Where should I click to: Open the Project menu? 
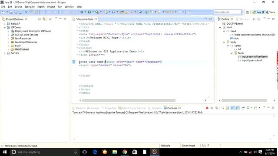[51, 7]
